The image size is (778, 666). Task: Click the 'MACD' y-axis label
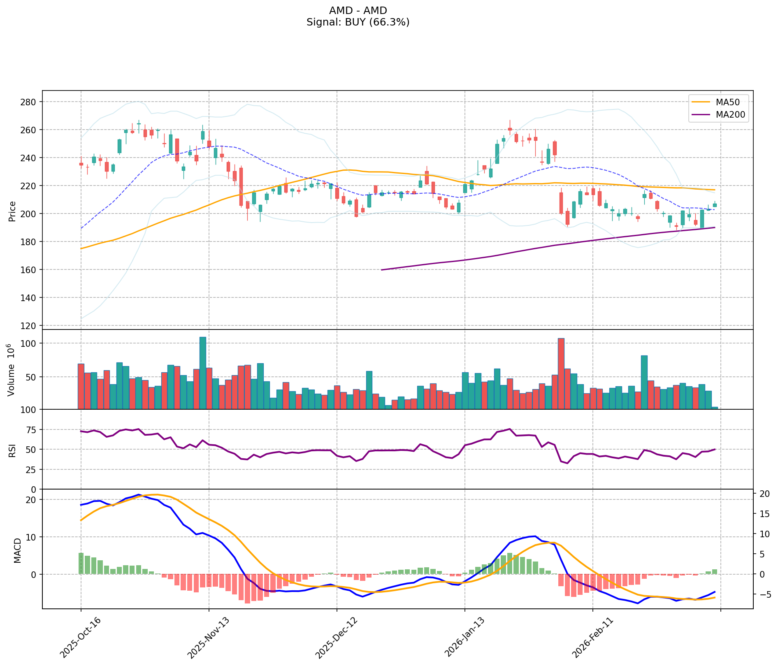(x=17, y=550)
